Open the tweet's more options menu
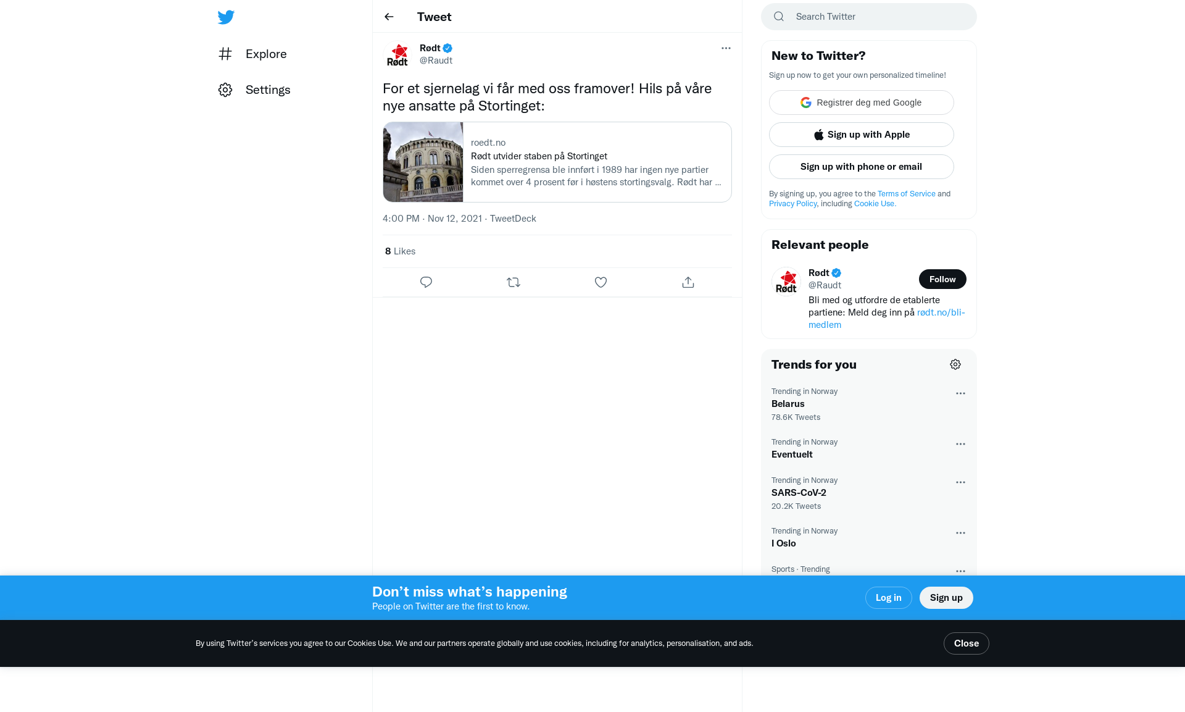Viewport: 1185px width, 712px height. coord(726,48)
